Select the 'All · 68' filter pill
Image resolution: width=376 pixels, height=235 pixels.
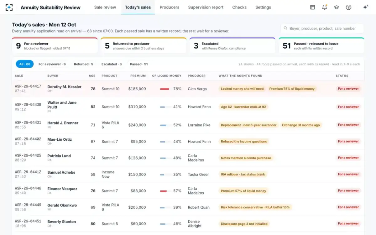click(25, 64)
